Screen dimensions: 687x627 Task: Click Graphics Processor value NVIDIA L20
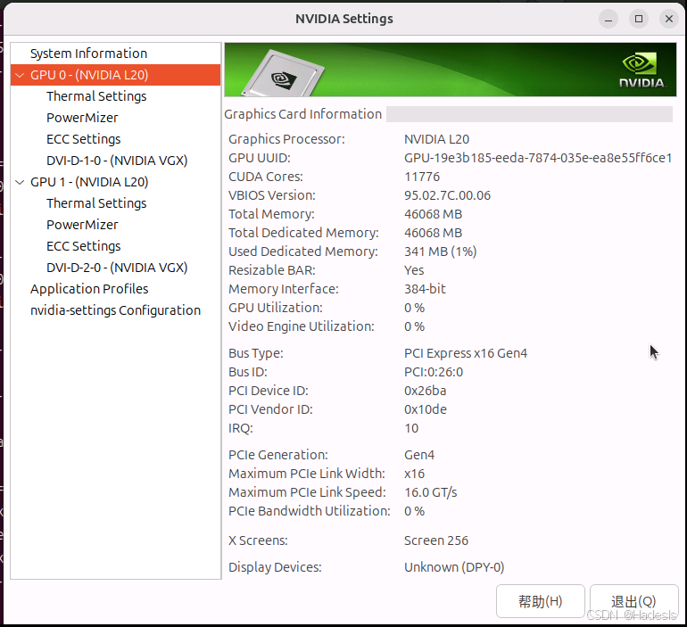pos(436,139)
